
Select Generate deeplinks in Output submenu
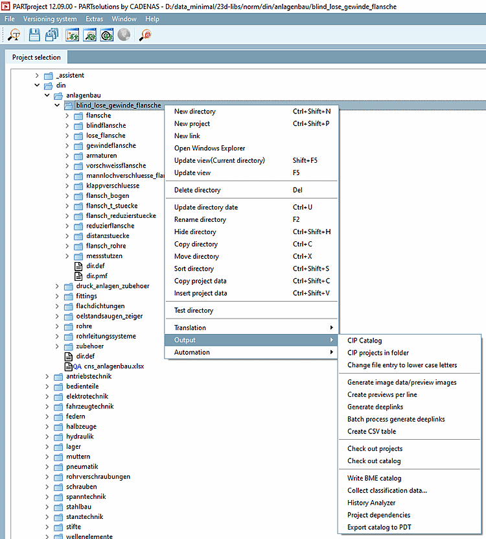(x=410, y=407)
